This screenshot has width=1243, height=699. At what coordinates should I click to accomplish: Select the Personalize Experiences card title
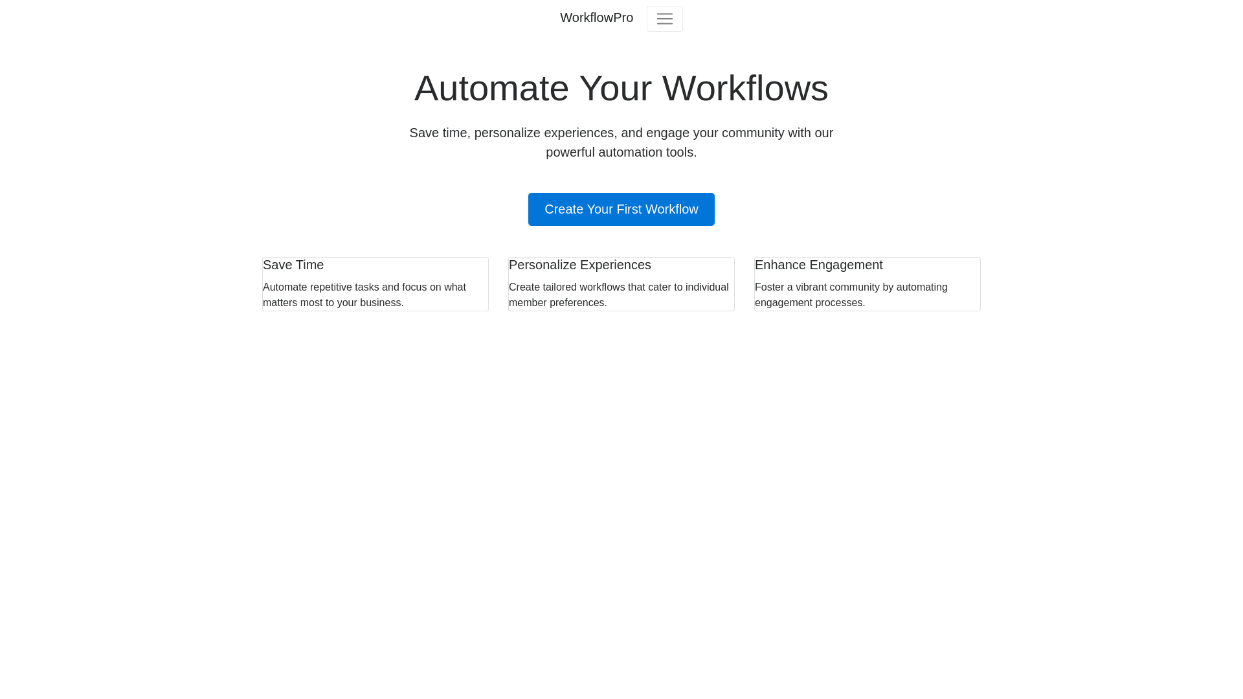[x=579, y=265]
